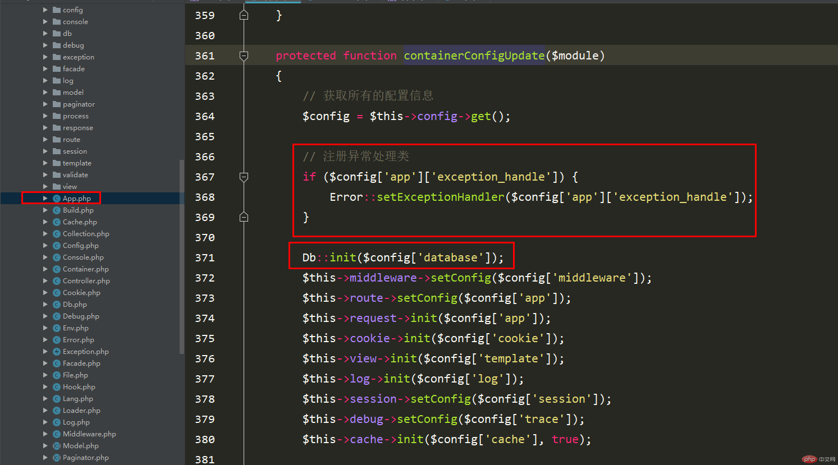The image size is (838, 465).
Task: Expand the config folder arrow
Action: [x=45, y=10]
